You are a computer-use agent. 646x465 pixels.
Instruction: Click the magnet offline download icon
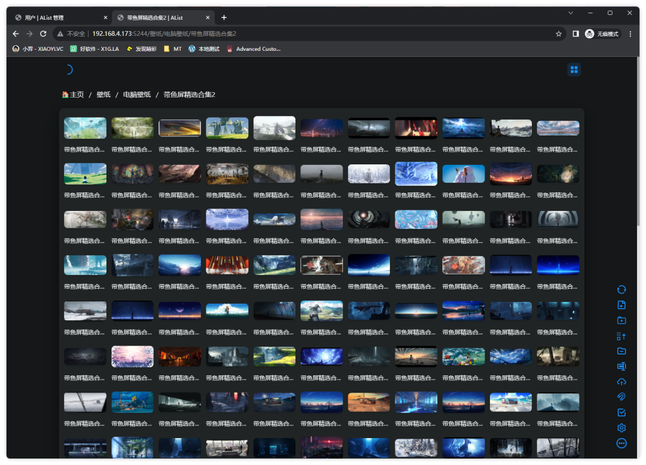click(x=621, y=397)
